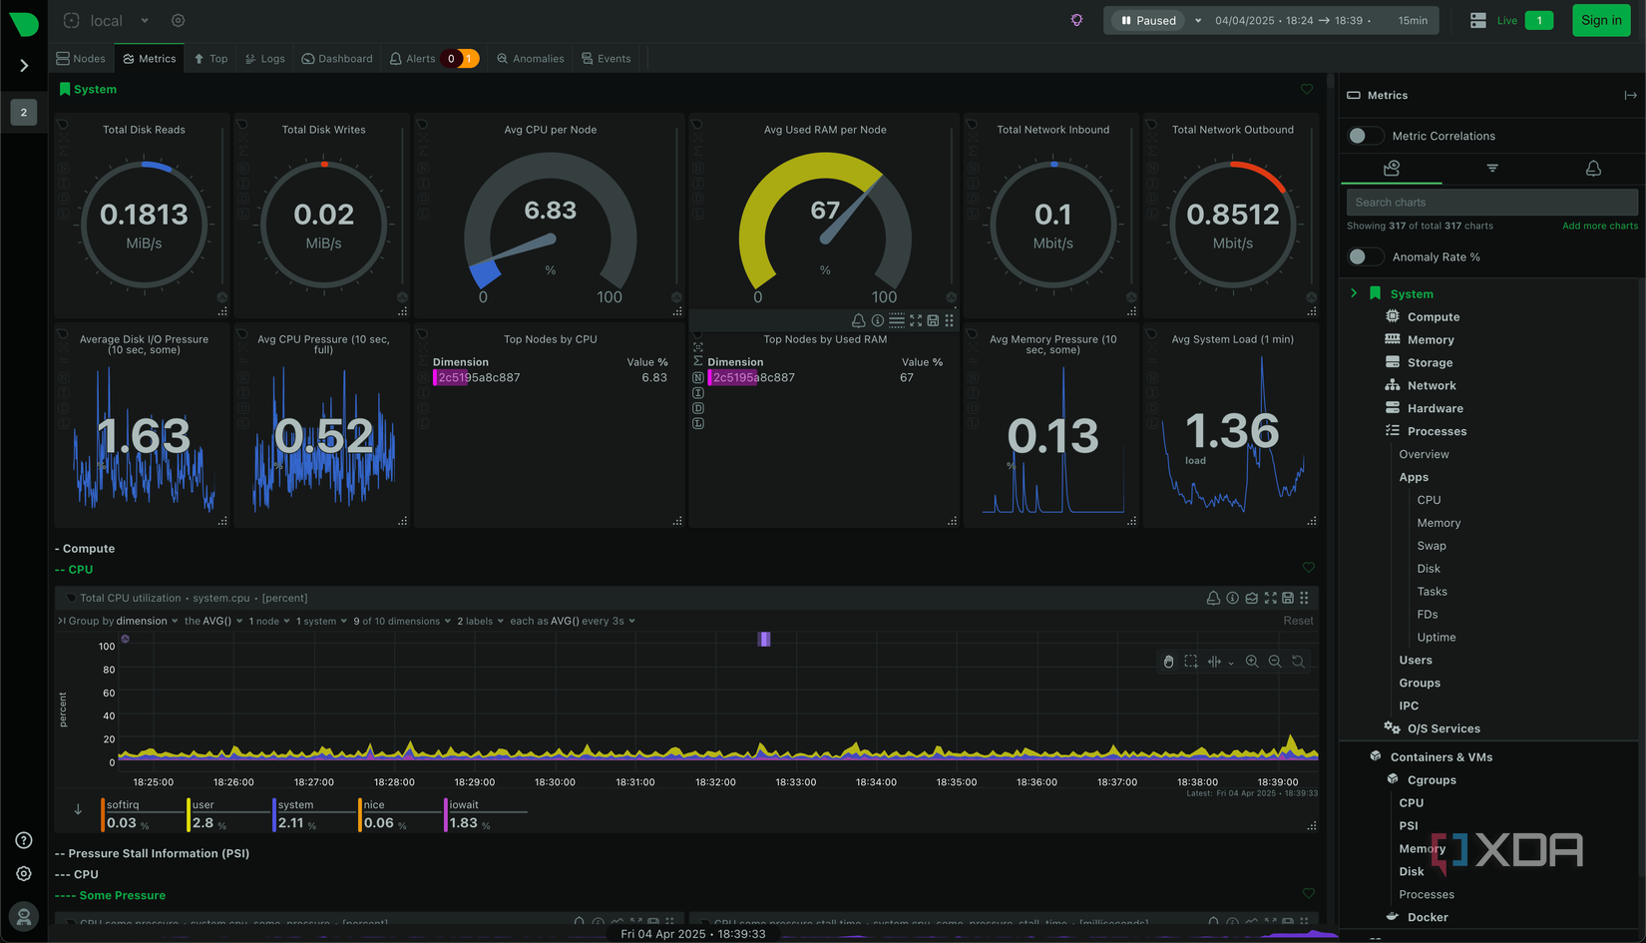The width and height of the screenshot is (1646, 943).
Task: Collapse the System tree in the sidebar
Action: [x=1354, y=293]
